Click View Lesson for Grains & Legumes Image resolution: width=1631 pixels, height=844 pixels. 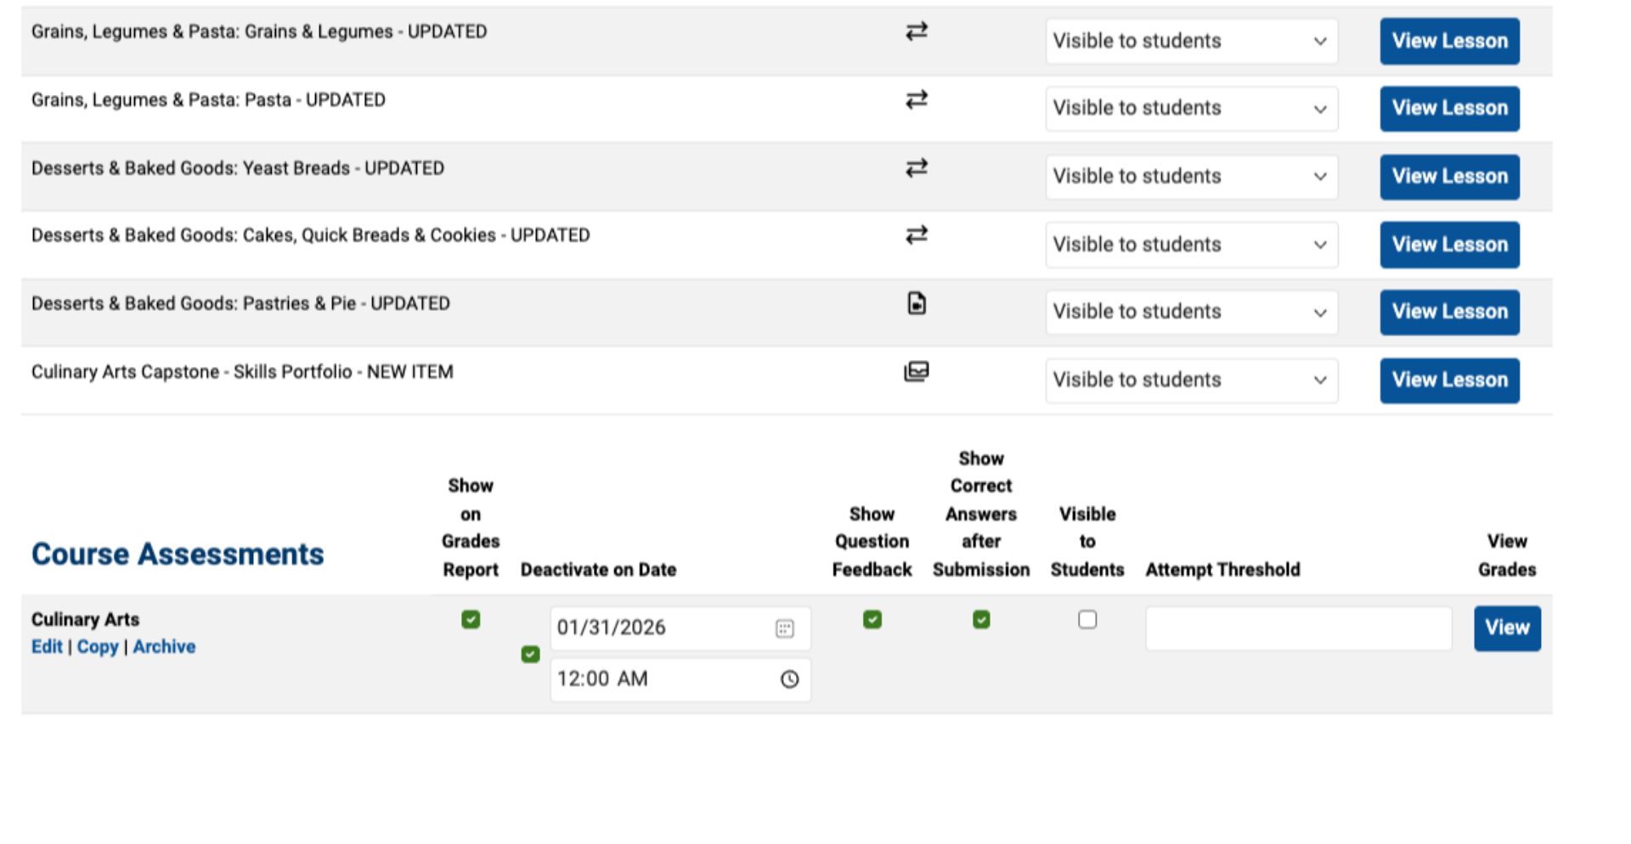(x=1448, y=41)
